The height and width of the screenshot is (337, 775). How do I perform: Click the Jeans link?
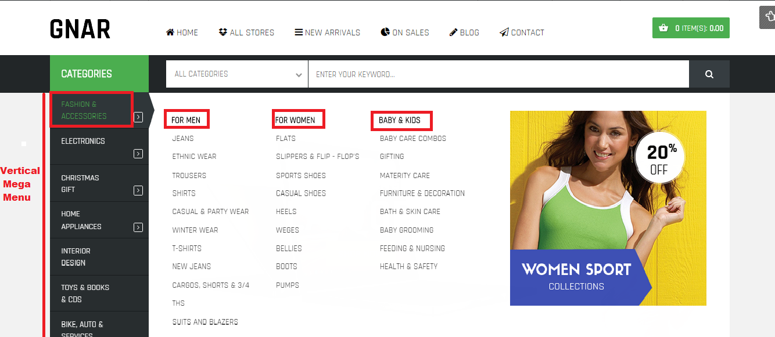pos(183,139)
